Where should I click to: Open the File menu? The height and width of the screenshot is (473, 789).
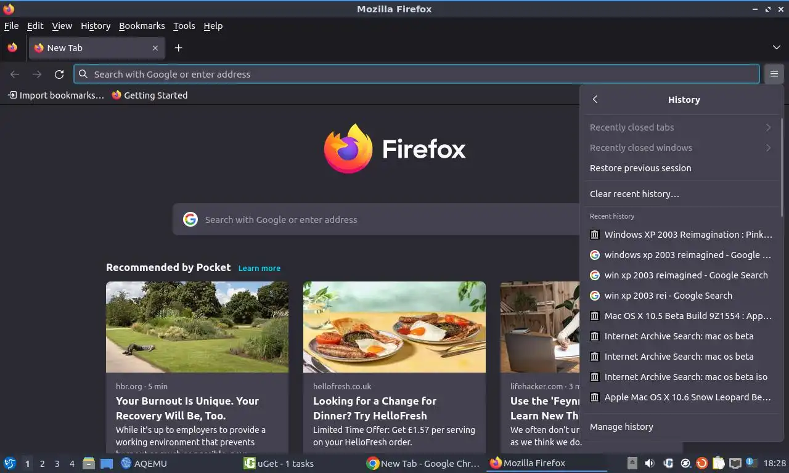click(x=11, y=26)
